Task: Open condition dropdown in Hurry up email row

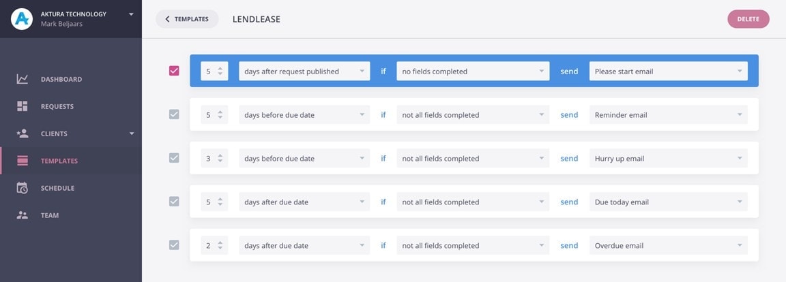Action: coord(473,158)
